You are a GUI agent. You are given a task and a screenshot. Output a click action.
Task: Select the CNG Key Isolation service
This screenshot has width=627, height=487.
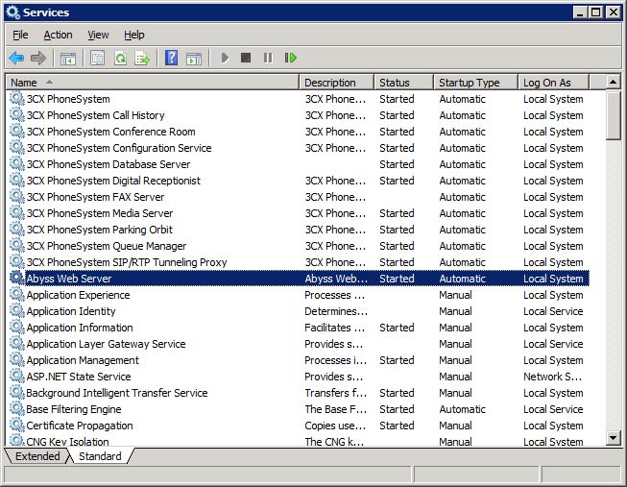pyautogui.click(x=298, y=441)
